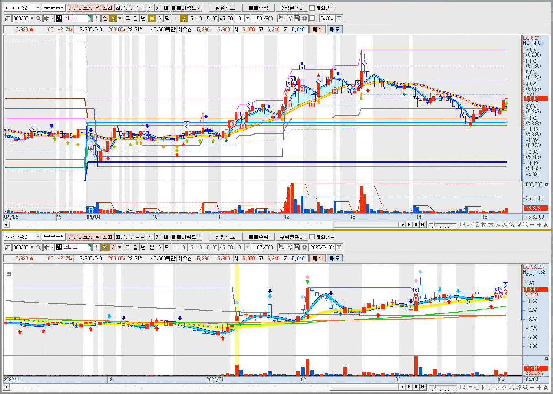Open 최근매매종목 tab in top panel
The image size is (553, 394).
click(x=130, y=8)
